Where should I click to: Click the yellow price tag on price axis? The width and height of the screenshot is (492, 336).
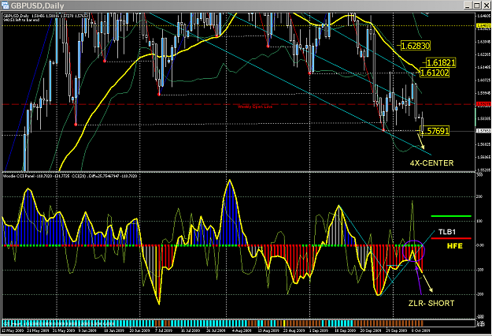coord(483,25)
